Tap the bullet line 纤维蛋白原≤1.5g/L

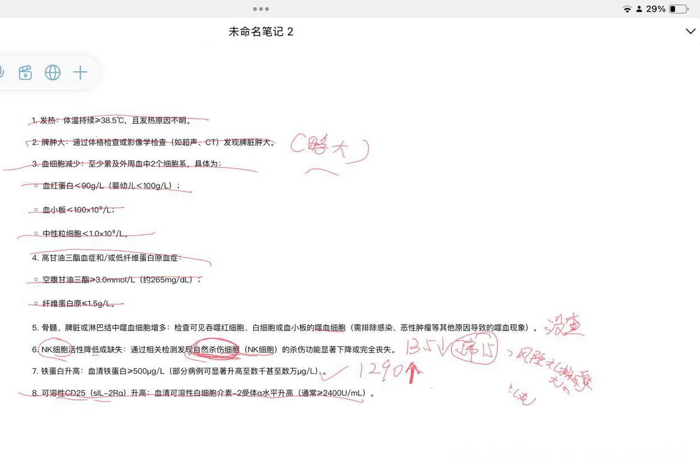79,304
